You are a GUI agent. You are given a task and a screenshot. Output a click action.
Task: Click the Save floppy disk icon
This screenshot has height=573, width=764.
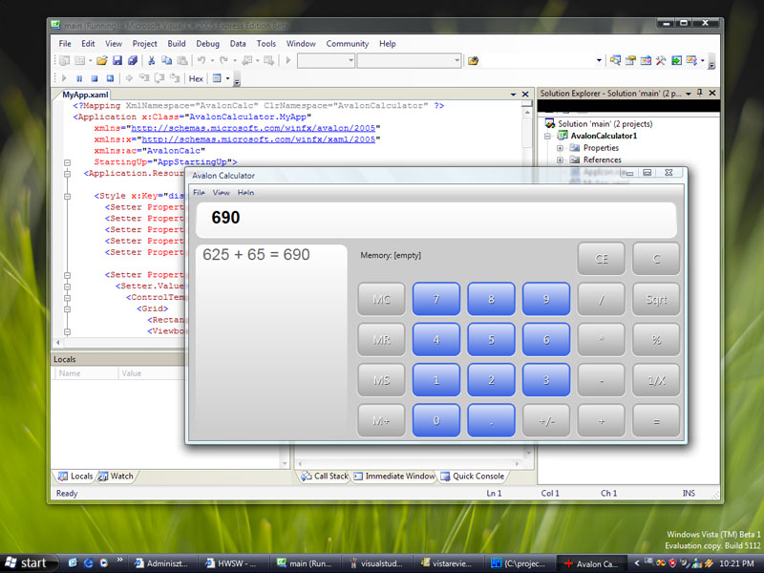[x=117, y=60]
